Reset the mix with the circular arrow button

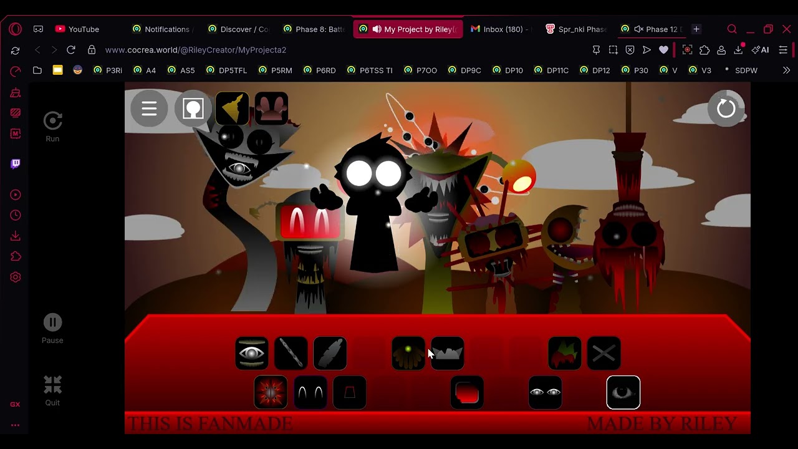726,109
